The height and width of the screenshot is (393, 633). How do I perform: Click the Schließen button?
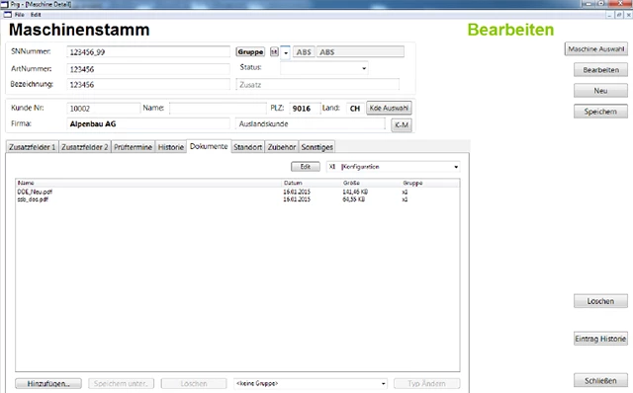point(600,380)
